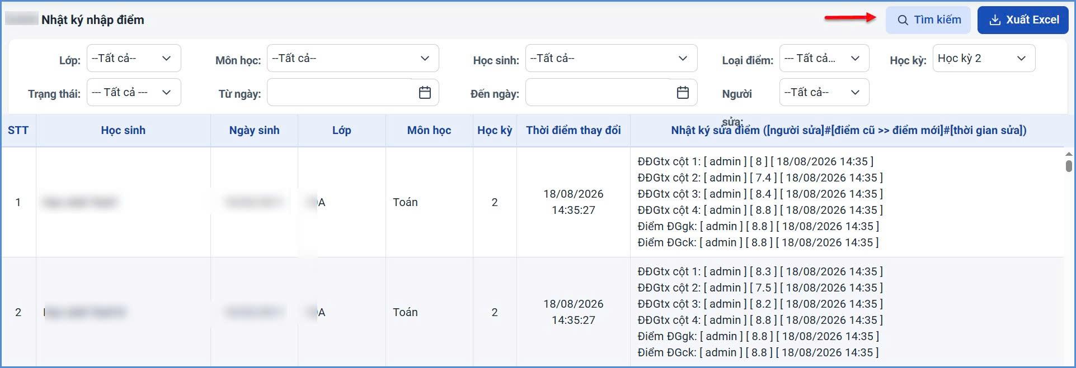Viewport: 1076px width, 368px height.
Task: Click the Từ ngày date input field
Action: click(353, 92)
